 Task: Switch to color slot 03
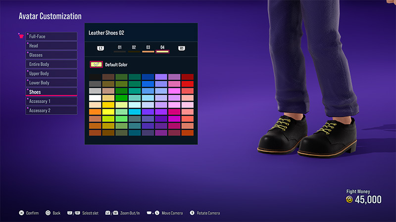(148, 48)
